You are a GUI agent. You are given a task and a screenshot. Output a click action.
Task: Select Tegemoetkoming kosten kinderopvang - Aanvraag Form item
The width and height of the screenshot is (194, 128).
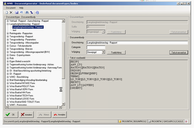coord(35,68)
